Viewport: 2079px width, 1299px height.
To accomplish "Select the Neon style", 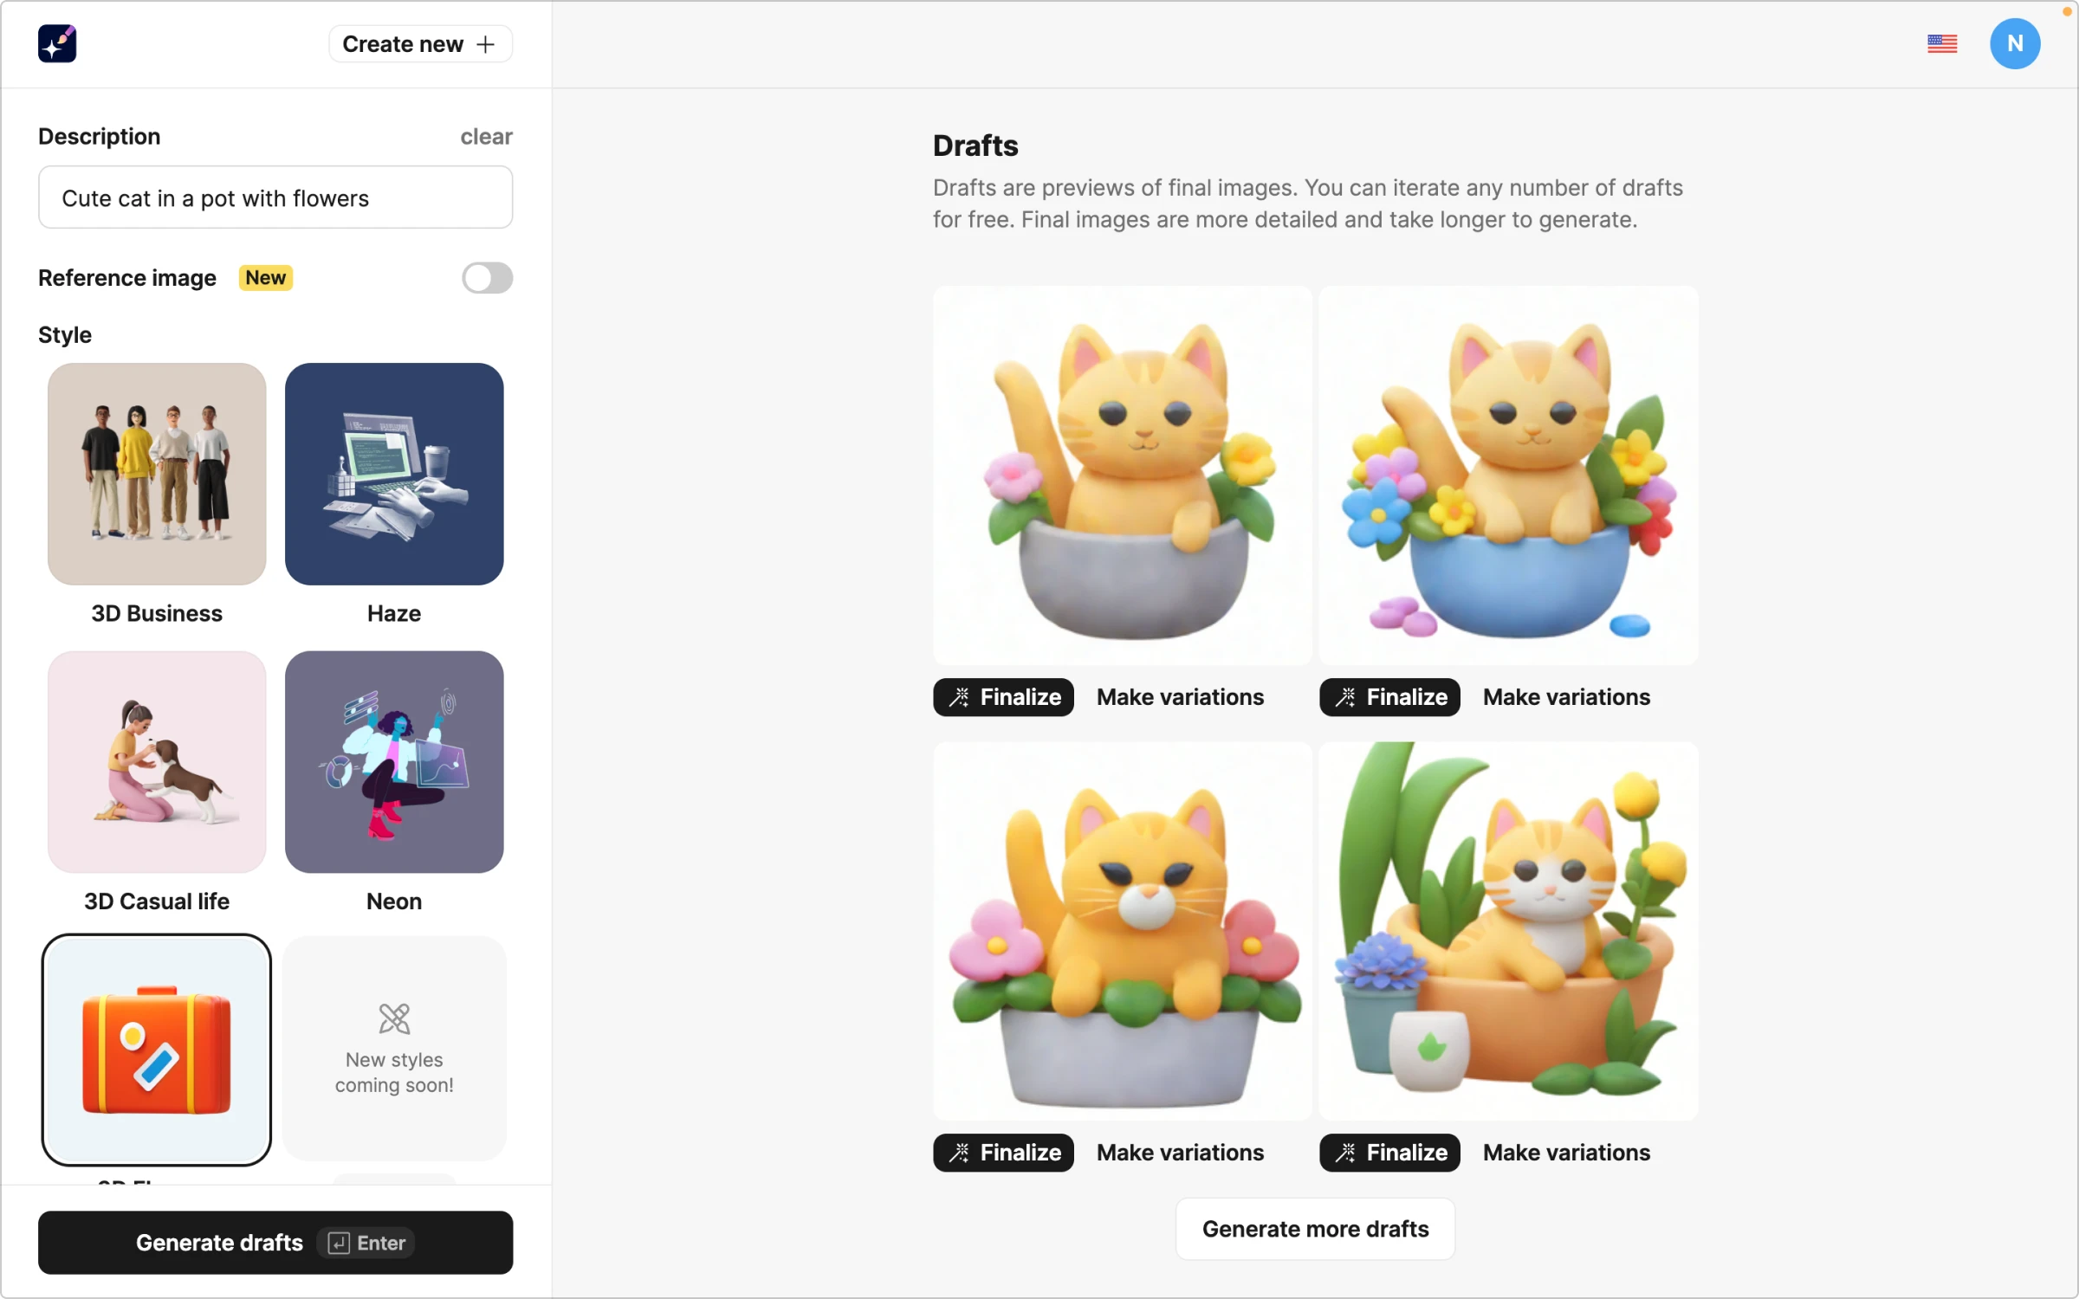I will pyautogui.click(x=393, y=762).
